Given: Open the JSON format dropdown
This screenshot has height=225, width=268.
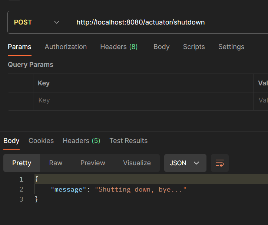Looking at the screenshot, I should pyautogui.click(x=185, y=163).
